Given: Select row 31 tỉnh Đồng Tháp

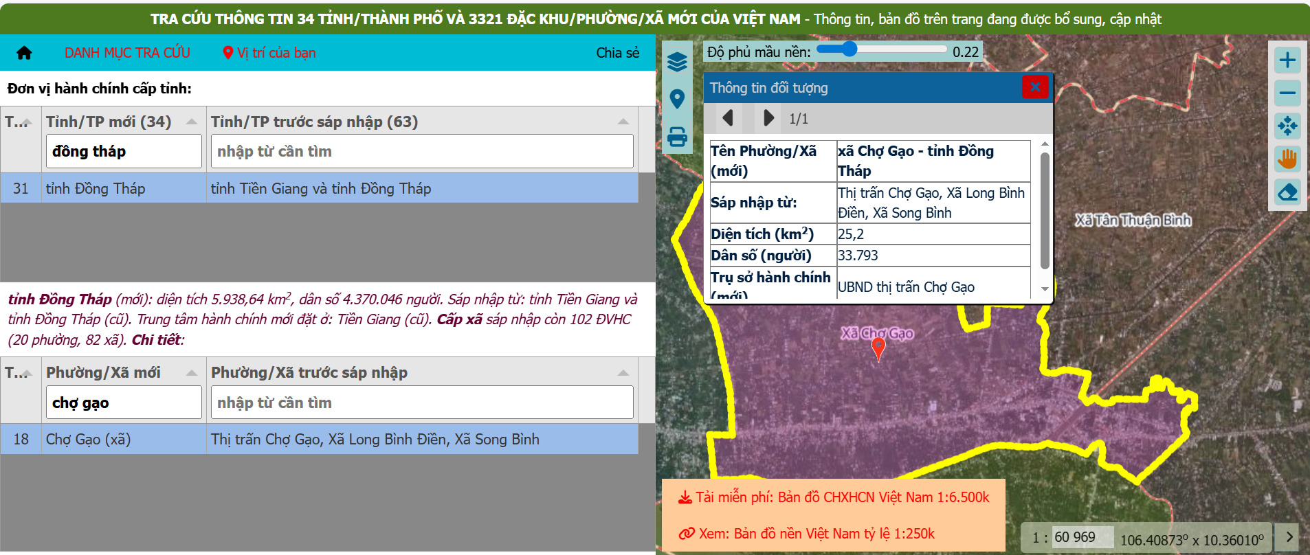Looking at the screenshot, I should [319, 188].
